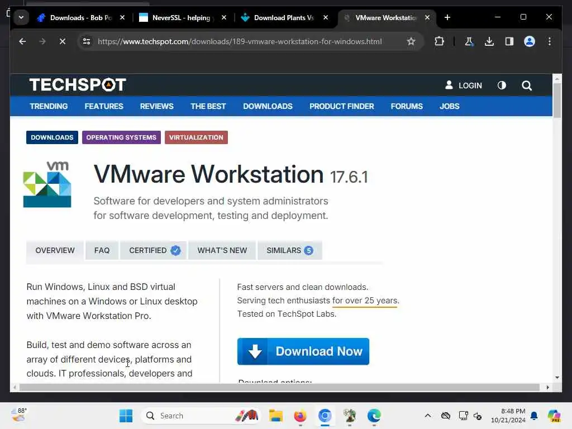
Task: Open the TechSpot LOGIN link
Action: [x=464, y=85]
